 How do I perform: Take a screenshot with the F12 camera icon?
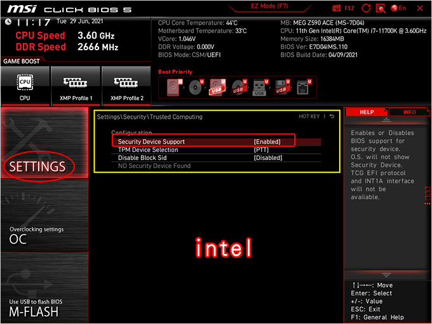click(342, 8)
